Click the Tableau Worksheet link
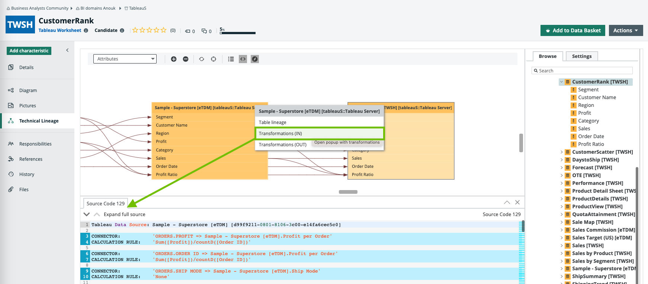 pyautogui.click(x=60, y=30)
